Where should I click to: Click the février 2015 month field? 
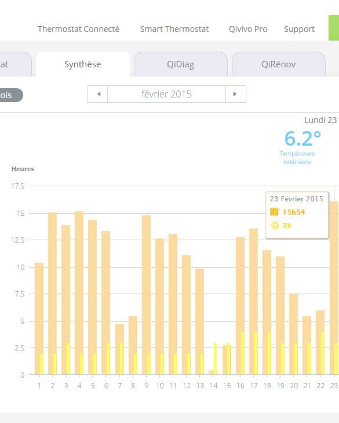(166, 94)
